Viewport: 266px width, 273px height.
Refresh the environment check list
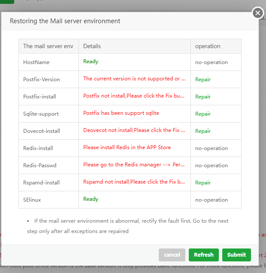[204, 255]
